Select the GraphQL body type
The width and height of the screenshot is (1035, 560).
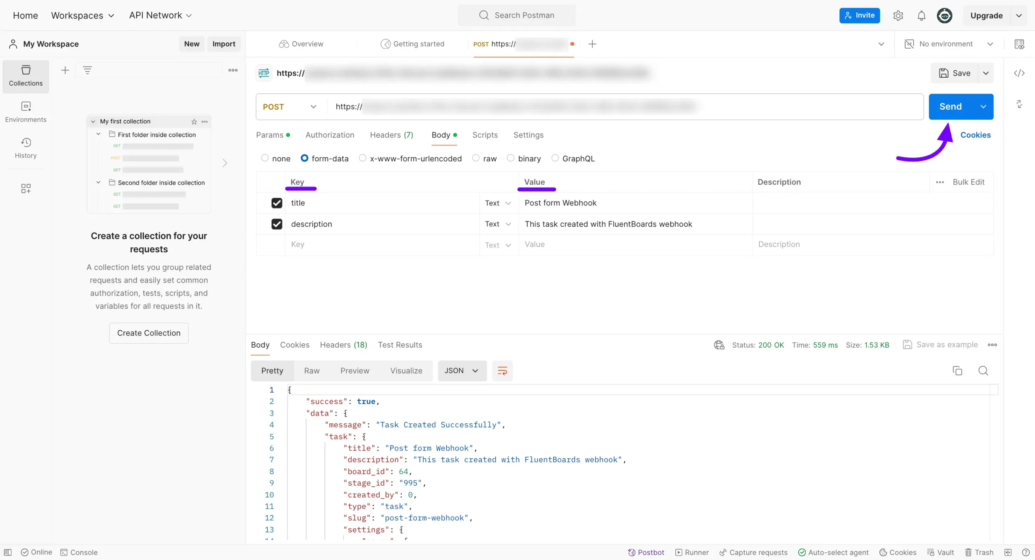click(x=555, y=158)
